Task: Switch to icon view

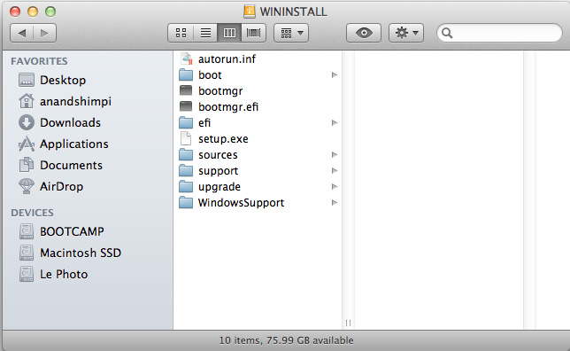Action: click(x=181, y=33)
